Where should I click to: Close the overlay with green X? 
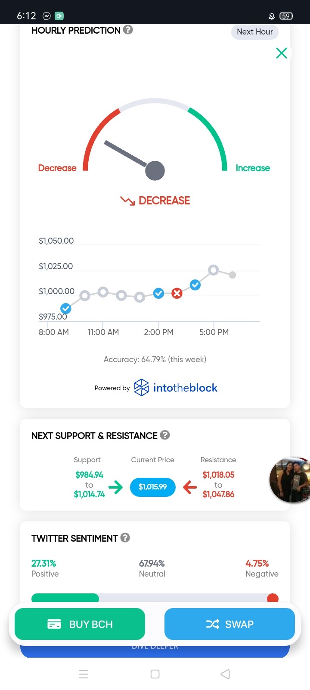coord(282,53)
